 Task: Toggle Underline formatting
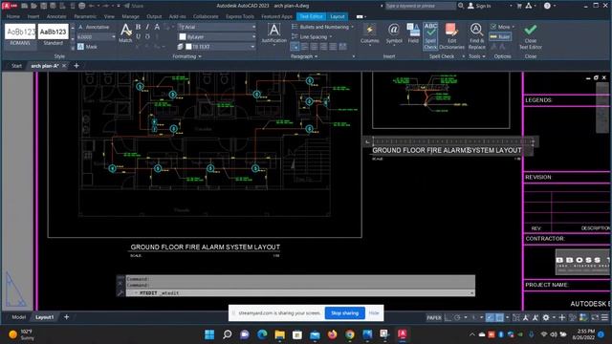pos(138,36)
